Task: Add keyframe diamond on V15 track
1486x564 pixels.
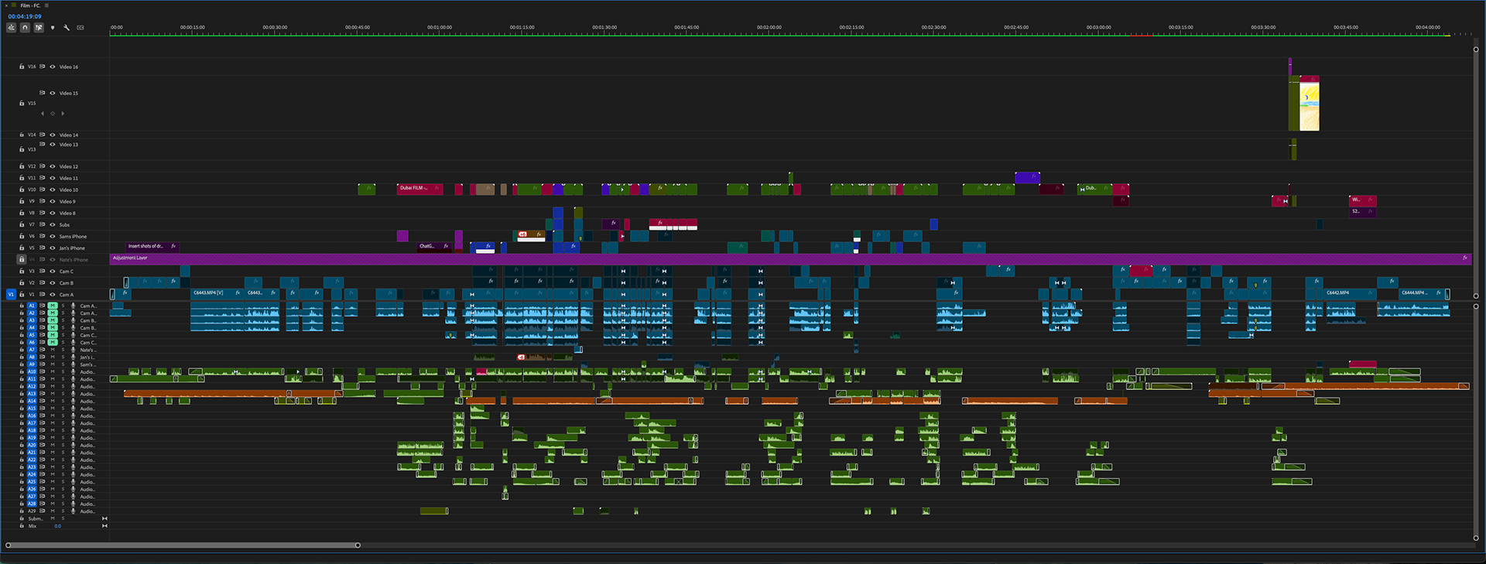Action: tap(53, 114)
